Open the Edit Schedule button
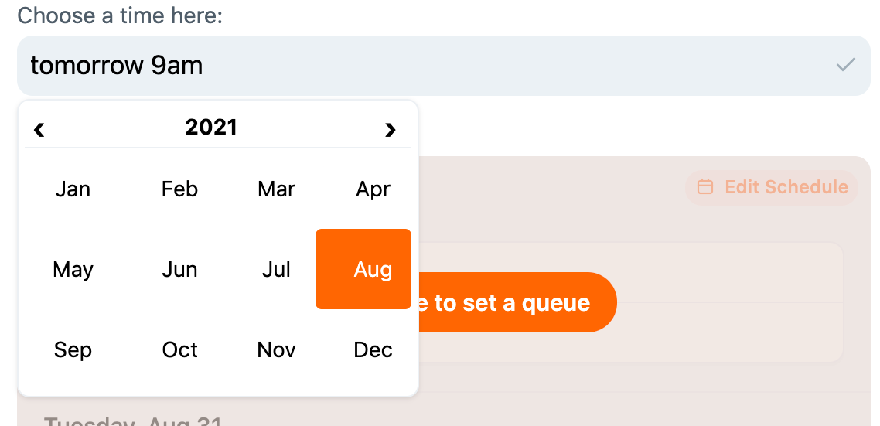Image resolution: width=880 pixels, height=426 pixels. click(772, 187)
